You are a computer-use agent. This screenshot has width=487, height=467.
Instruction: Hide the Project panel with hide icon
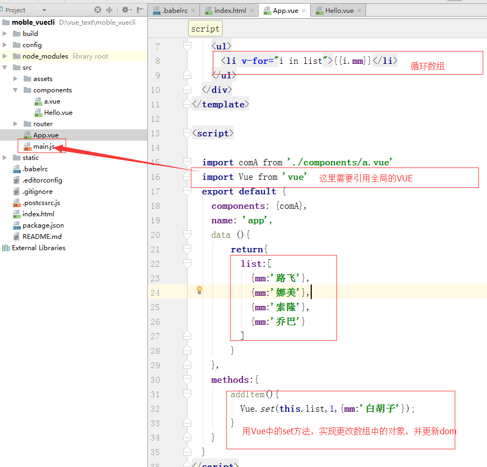[x=140, y=10]
